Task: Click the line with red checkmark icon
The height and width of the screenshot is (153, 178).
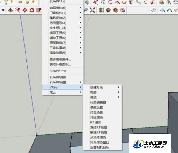Action: (x=110, y=2)
